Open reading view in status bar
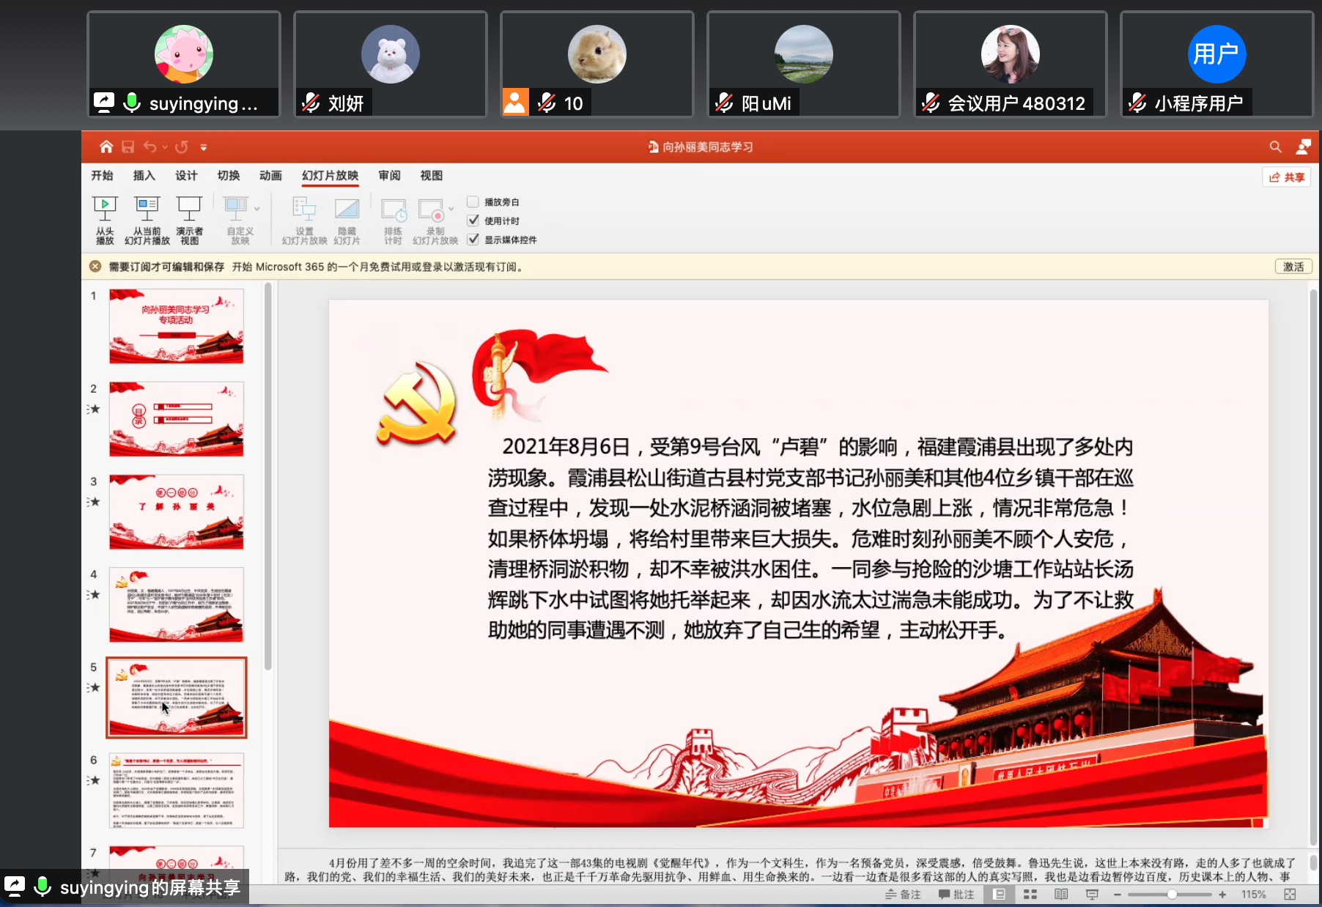1322x907 pixels. 1060,895
